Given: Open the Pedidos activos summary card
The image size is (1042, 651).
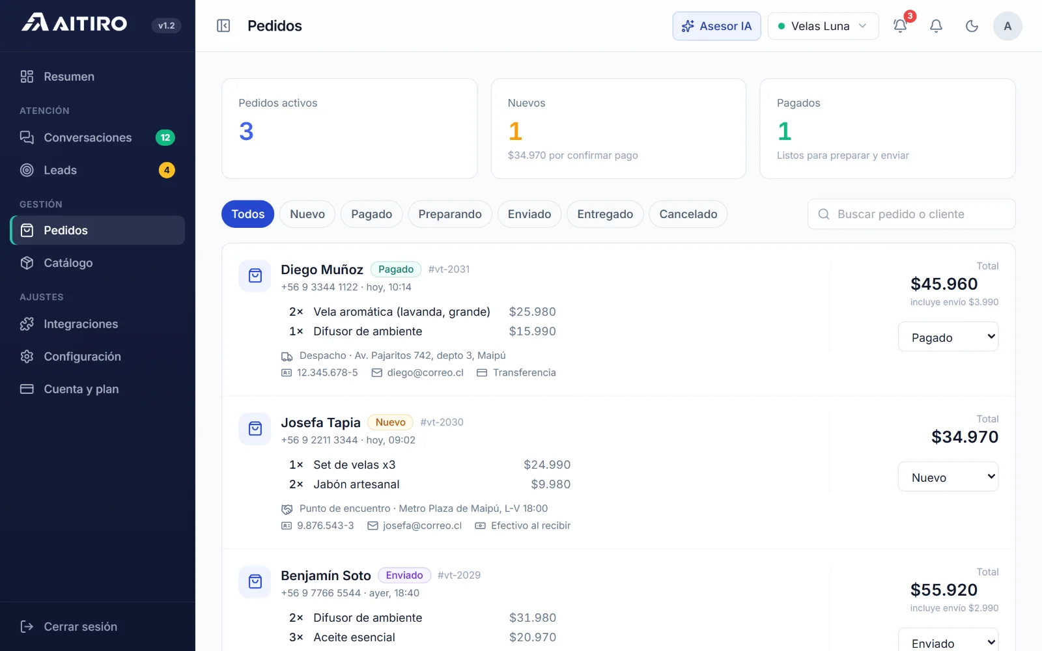Looking at the screenshot, I should (350, 129).
